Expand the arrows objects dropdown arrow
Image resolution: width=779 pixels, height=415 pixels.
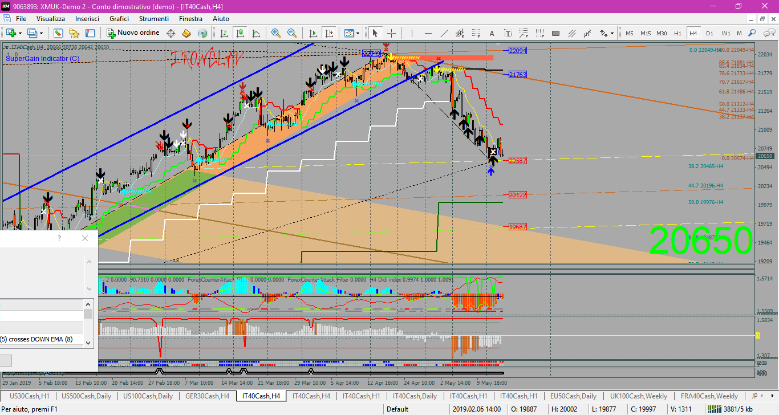[x=612, y=33]
